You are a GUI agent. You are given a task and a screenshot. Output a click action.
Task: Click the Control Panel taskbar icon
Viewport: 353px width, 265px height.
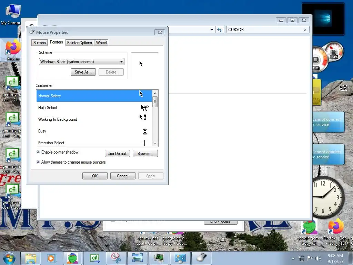180,258
